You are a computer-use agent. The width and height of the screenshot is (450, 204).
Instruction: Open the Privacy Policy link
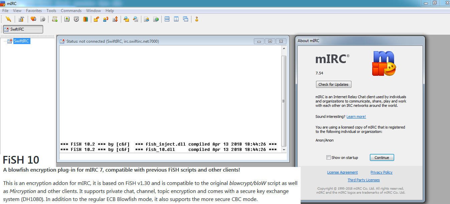click(x=382, y=172)
